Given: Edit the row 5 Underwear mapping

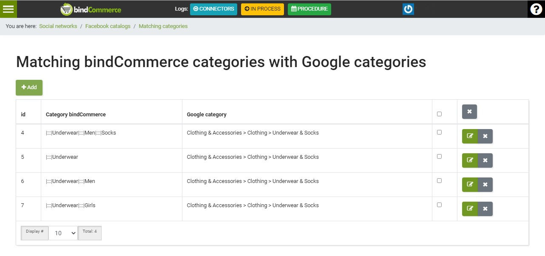Looking at the screenshot, I should 470,160.
